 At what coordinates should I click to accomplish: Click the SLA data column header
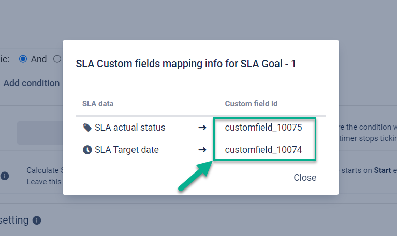pos(98,104)
